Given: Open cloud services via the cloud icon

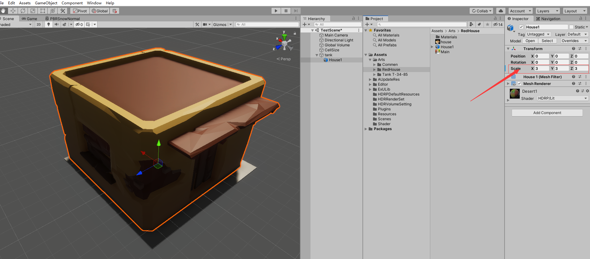Looking at the screenshot, I should point(501,11).
